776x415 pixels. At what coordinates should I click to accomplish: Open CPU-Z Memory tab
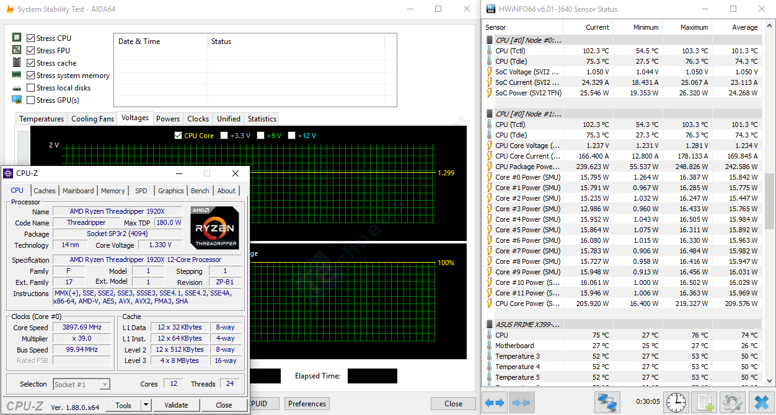[x=113, y=191]
